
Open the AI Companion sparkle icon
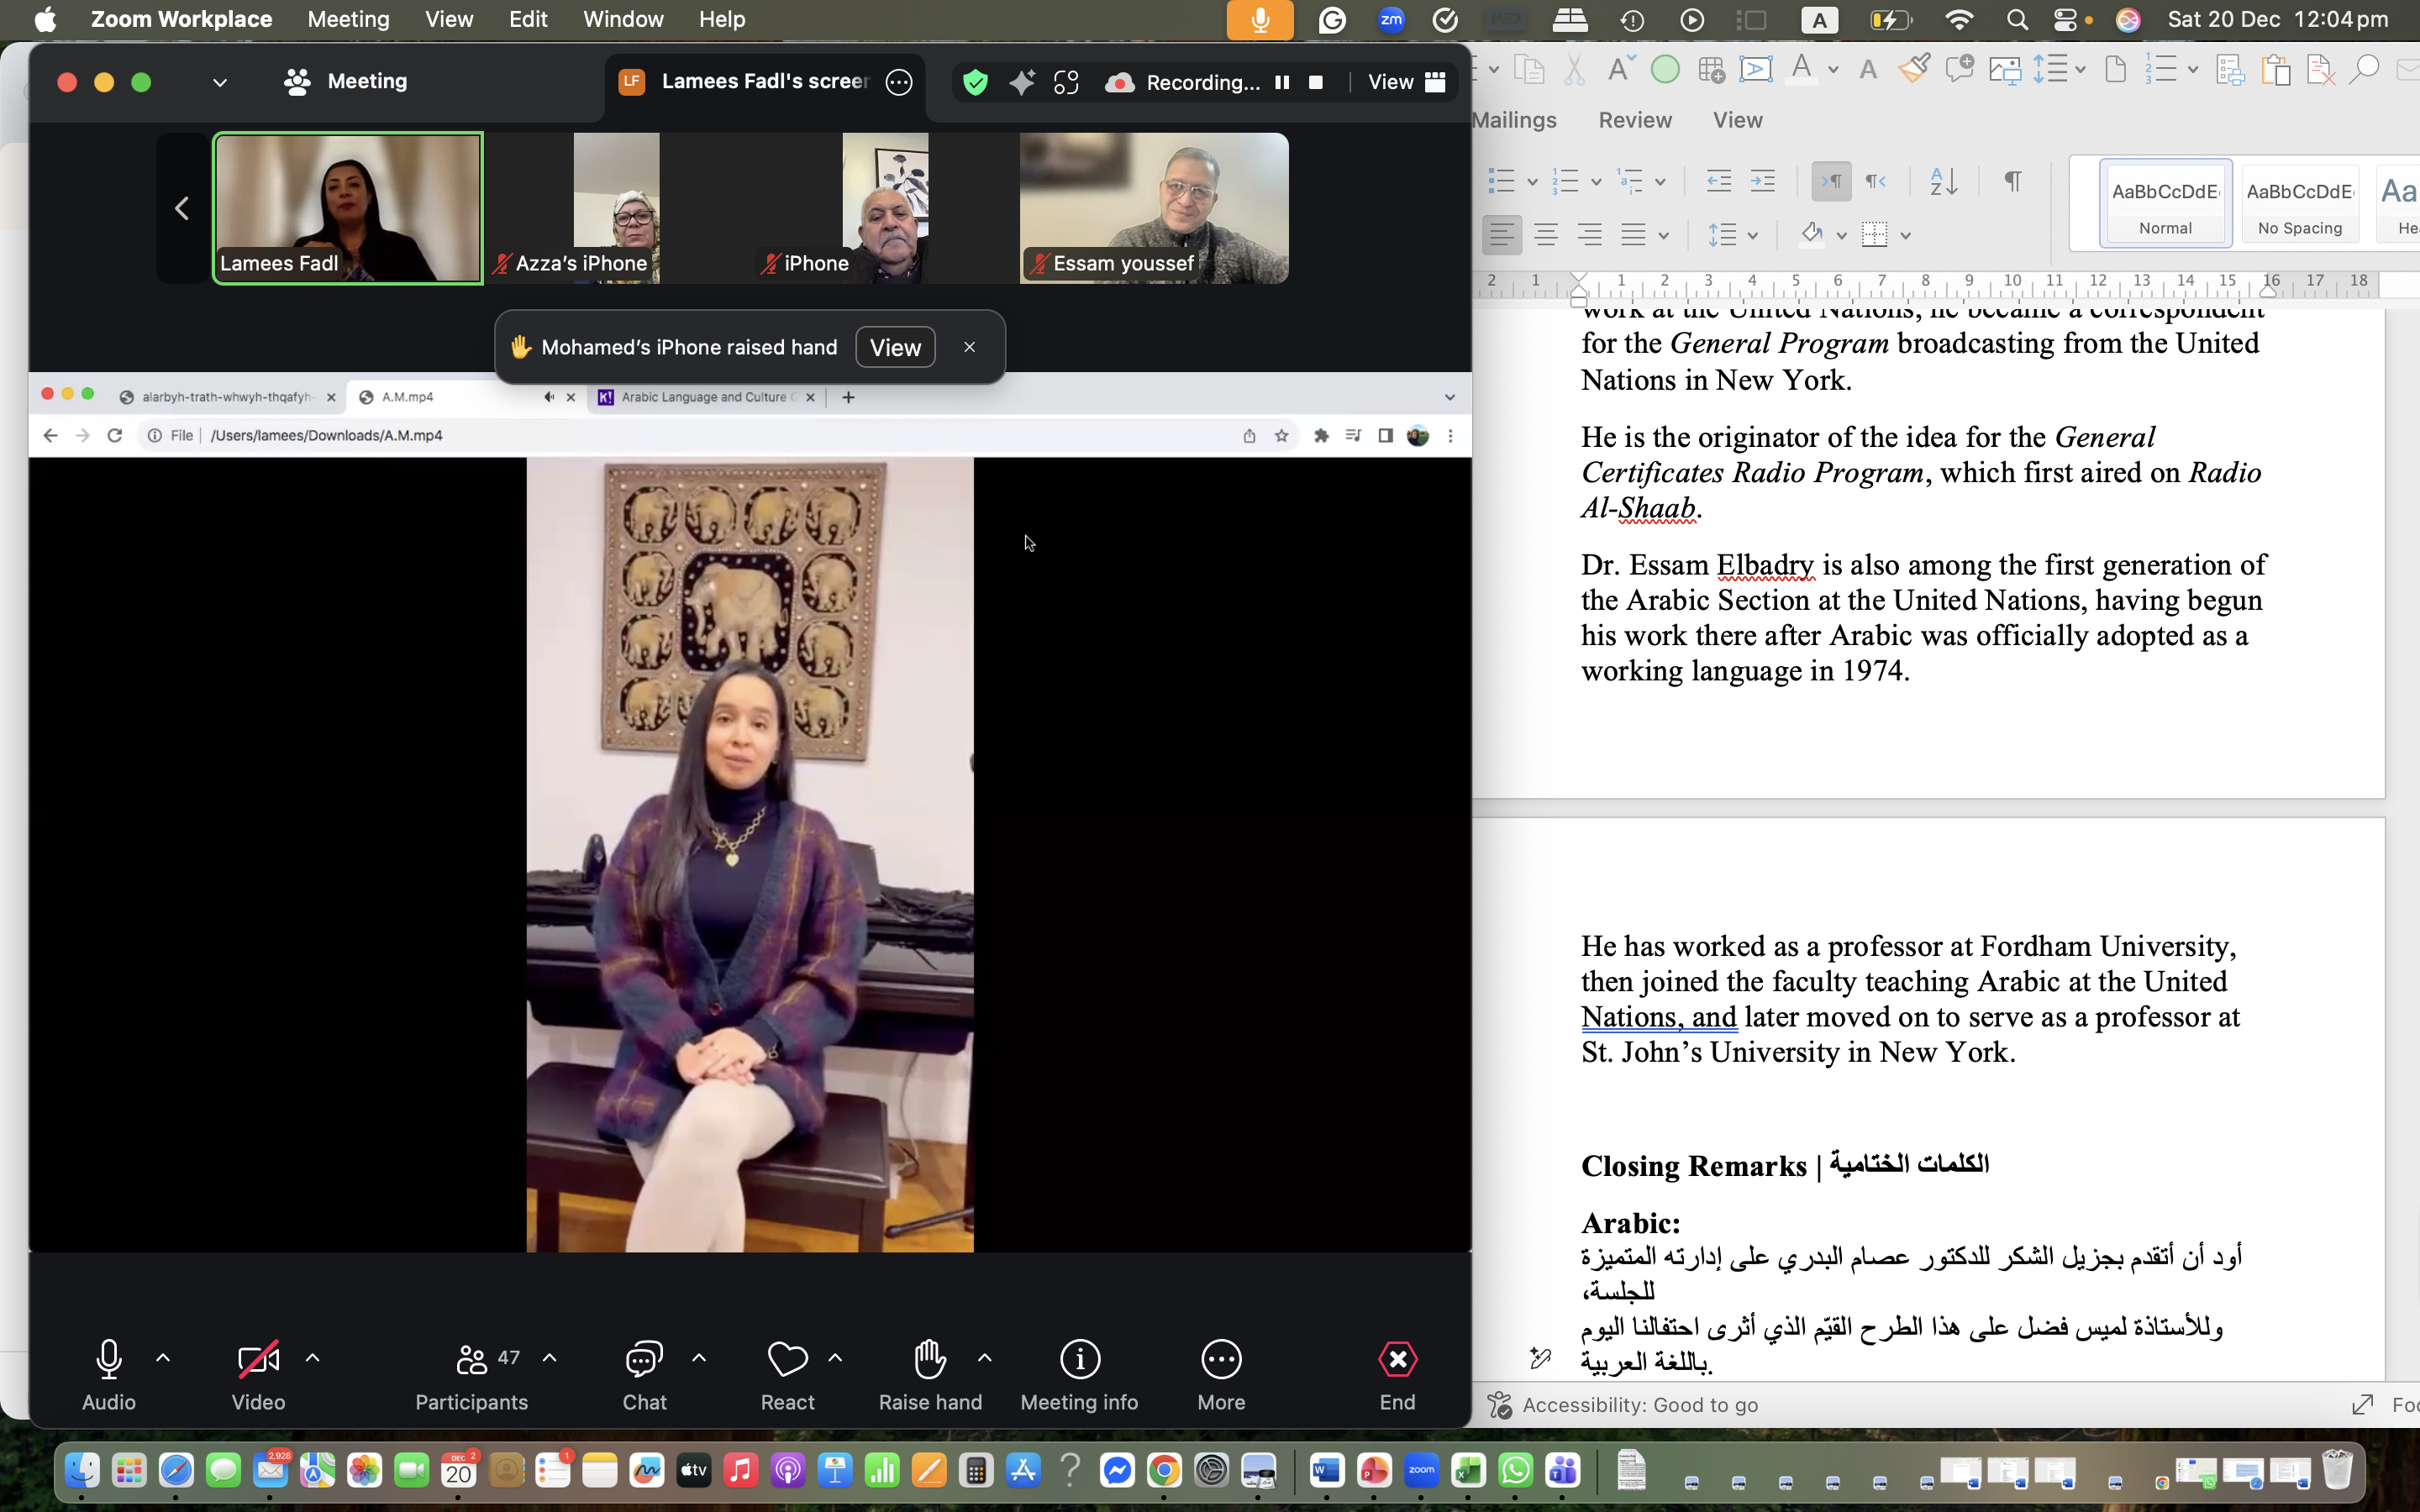[1021, 82]
